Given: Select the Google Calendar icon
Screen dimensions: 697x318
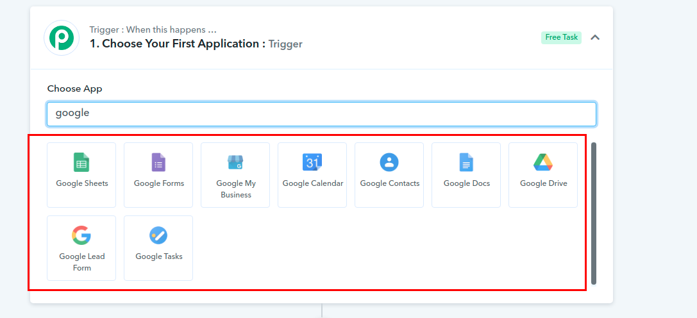Looking at the screenshot, I should tap(312, 162).
